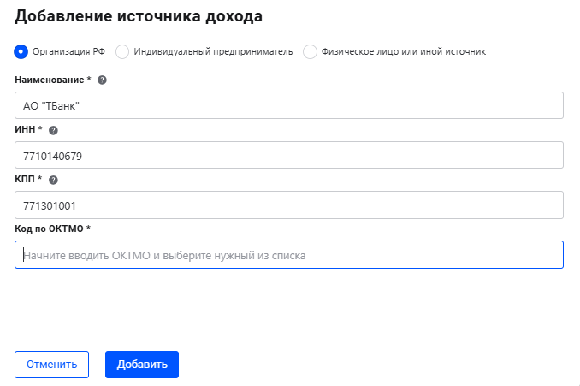Click the Организация РФ option label text
Screen dimensions: 580x386
(69, 51)
